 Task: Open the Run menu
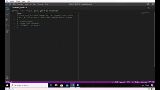click(x=34, y=4)
